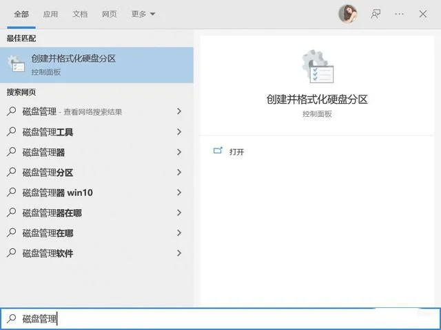Click the 最佳匹配 section header
The height and width of the screenshot is (330, 441).
coord(21,38)
